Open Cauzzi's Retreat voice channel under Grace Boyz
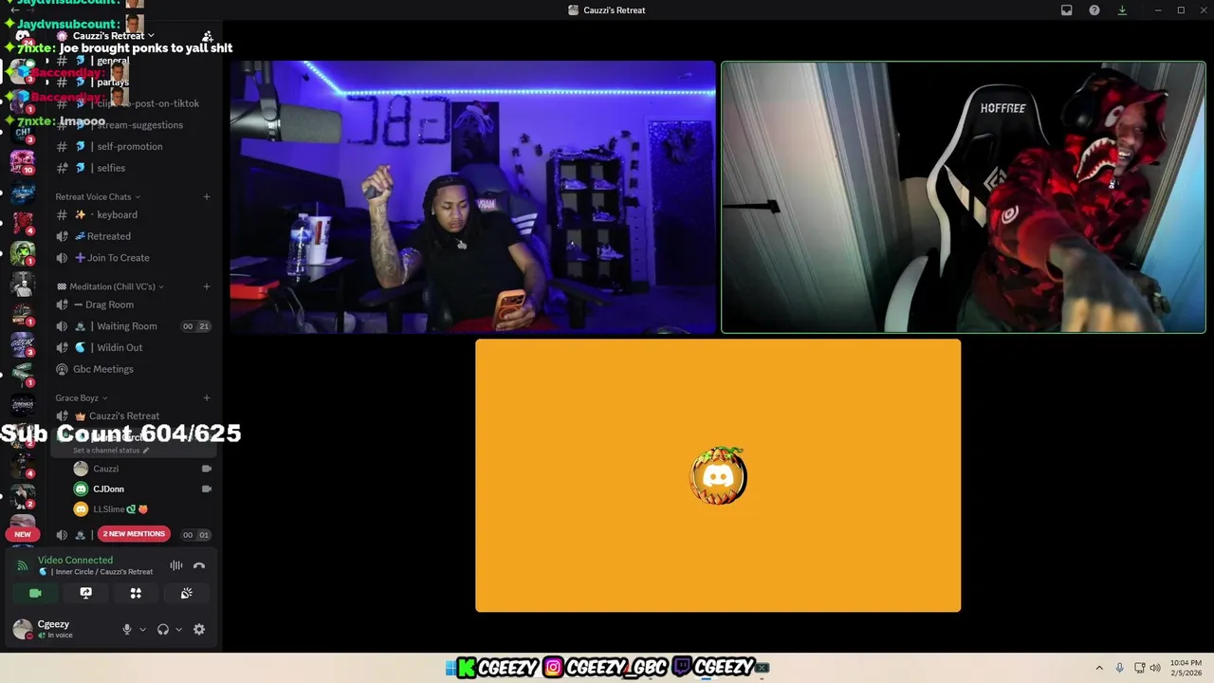 pos(133,415)
